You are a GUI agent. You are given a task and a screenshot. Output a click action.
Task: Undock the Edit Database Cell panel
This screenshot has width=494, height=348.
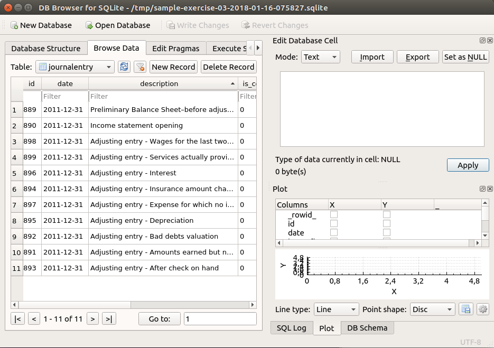click(482, 40)
